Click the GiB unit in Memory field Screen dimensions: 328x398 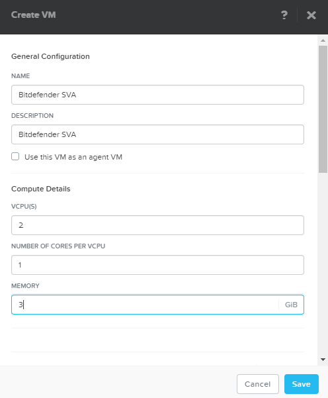pyautogui.click(x=291, y=305)
